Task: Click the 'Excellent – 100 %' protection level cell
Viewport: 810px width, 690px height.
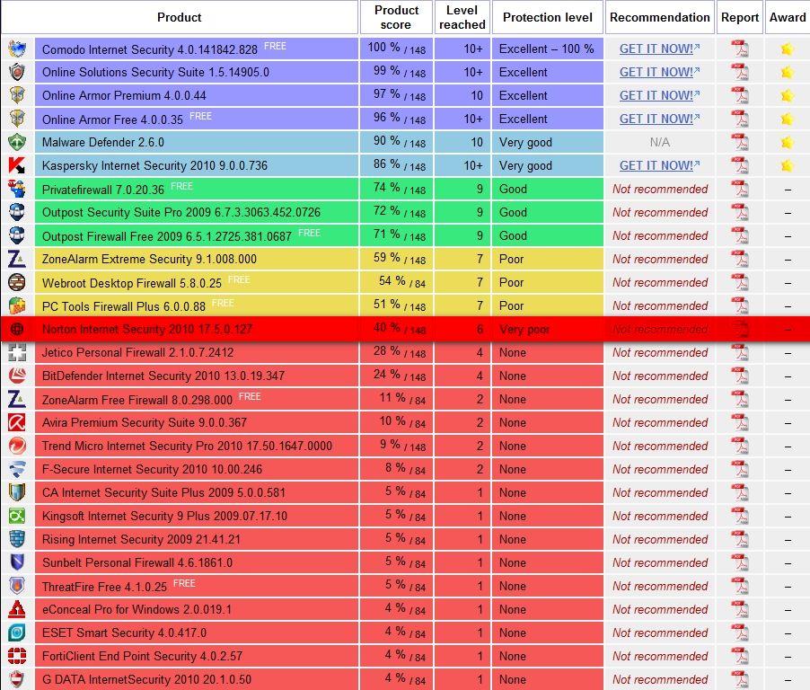Action: (x=548, y=49)
